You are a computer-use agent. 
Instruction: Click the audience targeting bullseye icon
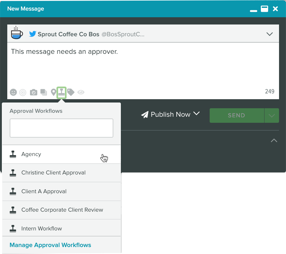[x=23, y=93]
